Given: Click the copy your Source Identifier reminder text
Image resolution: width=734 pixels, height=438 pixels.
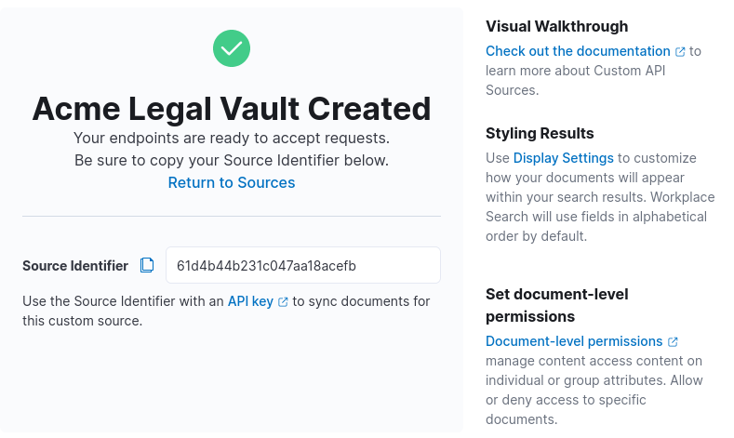Looking at the screenshot, I should [x=232, y=160].
